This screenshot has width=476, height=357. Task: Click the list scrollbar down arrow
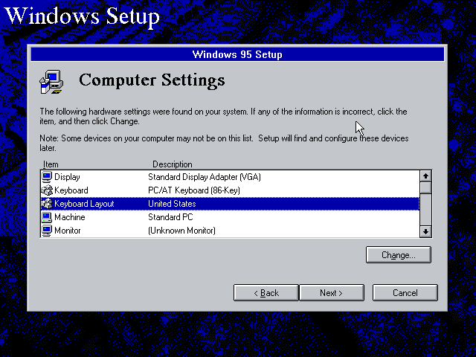[x=425, y=231]
